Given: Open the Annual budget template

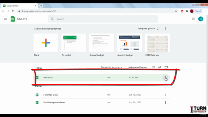Looking at the screenshot, I should [x=102, y=43].
